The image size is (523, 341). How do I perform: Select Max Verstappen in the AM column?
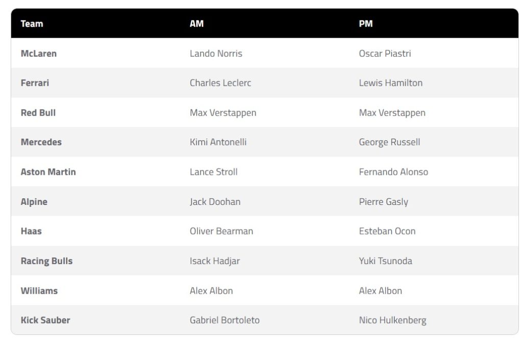click(223, 113)
